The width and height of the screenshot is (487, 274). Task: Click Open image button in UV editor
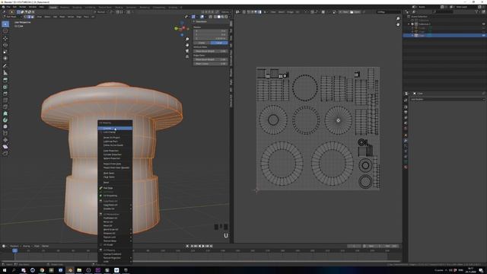click(355, 12)
